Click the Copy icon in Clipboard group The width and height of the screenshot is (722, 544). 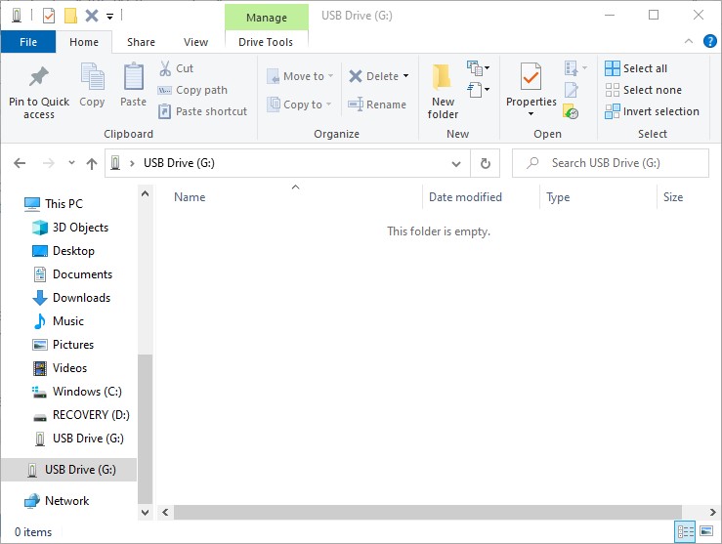92,76
